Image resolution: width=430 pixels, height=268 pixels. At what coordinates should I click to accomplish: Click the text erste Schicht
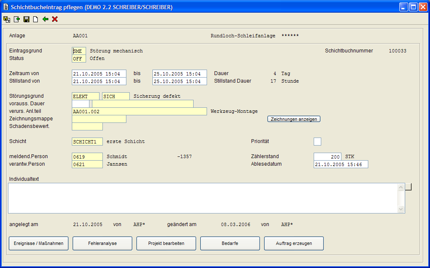[126, 142]
